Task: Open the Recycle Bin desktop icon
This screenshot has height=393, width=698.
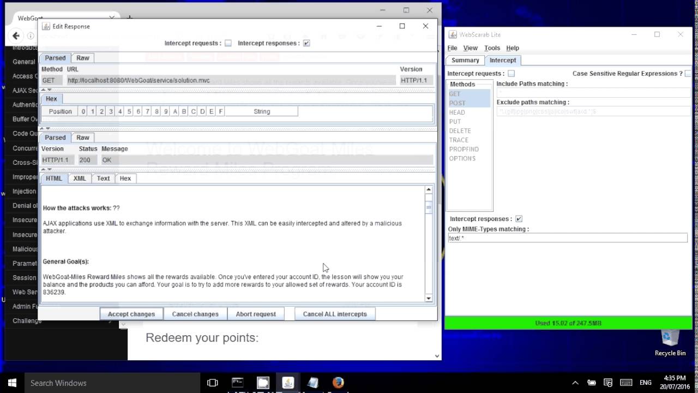Action: click(x=670, y=342)
